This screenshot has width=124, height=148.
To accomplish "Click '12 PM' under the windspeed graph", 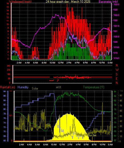I will (61, 63).
